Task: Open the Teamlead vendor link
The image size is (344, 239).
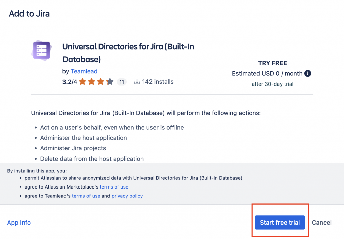Action: click(84, 71)
